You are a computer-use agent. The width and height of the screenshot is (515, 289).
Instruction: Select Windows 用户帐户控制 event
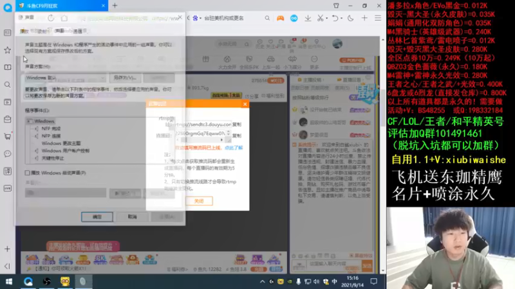[x=66, y=151]
